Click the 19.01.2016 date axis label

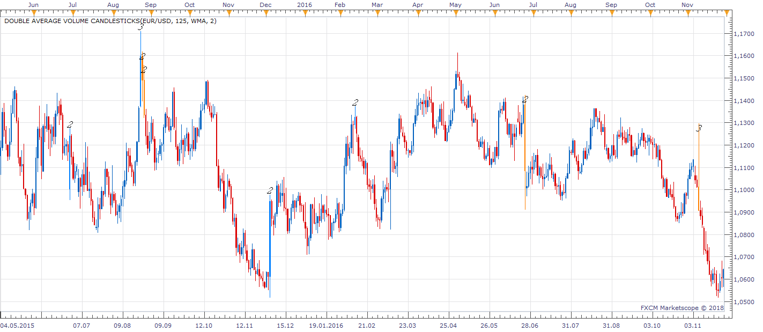pos(326,326)
